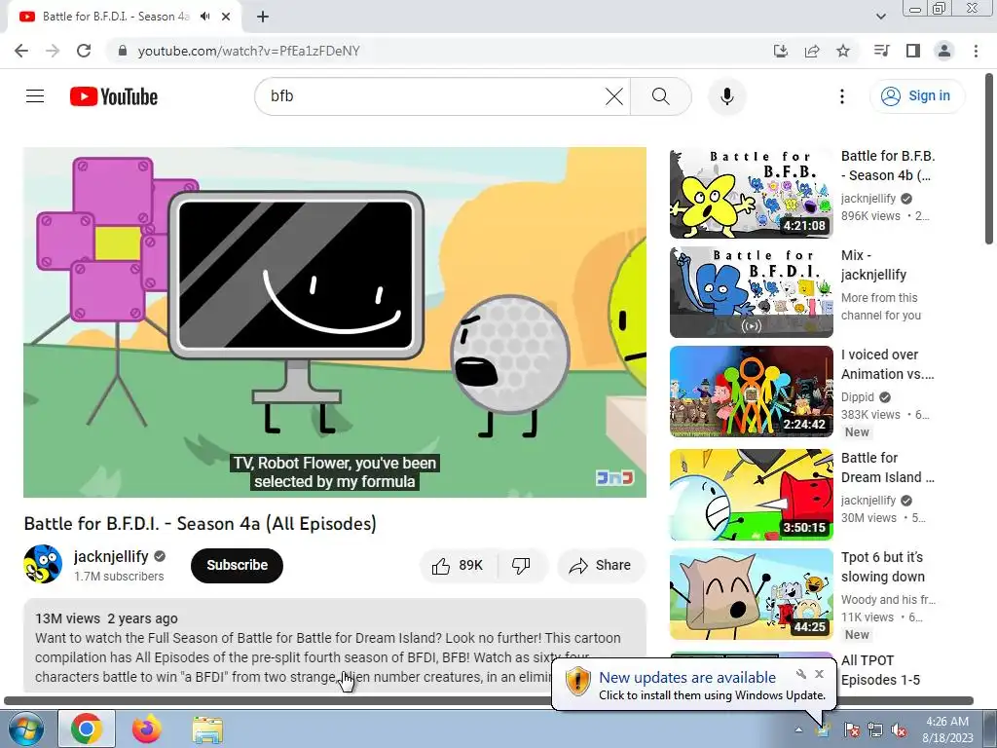Open Tpot 6 but it's slowing down

pyautogui.click(x=882, y=567)
